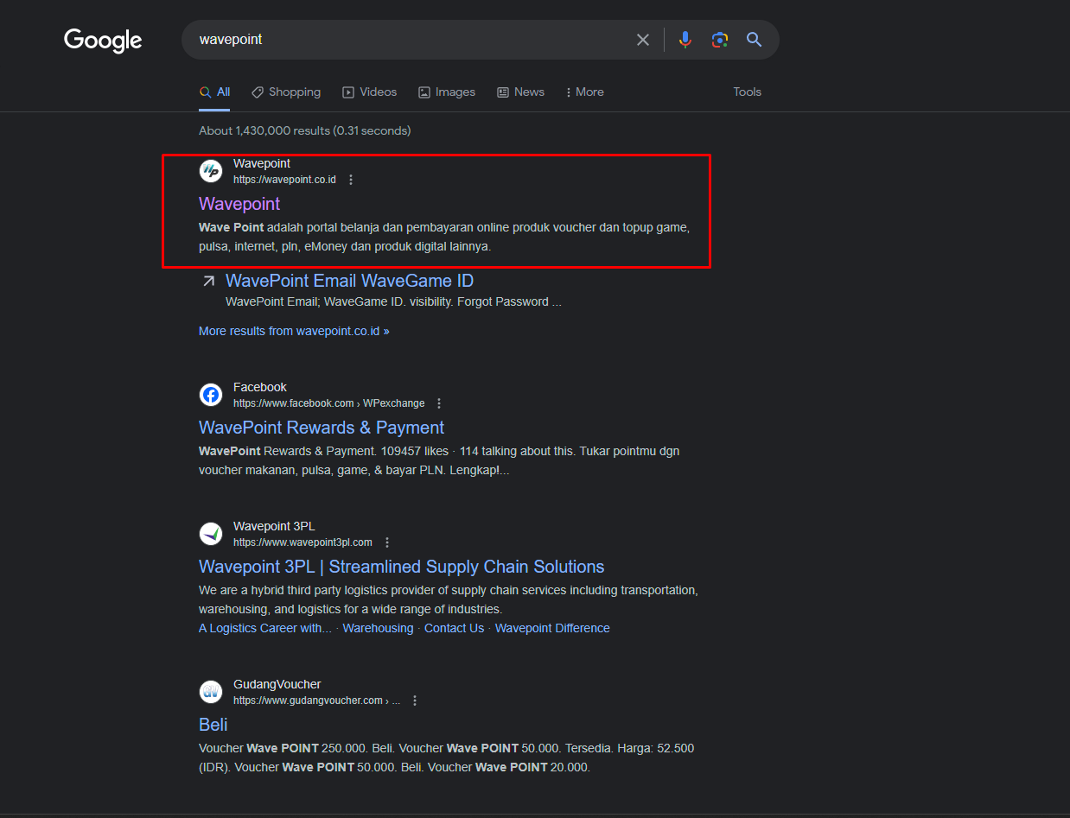Click More results from wavepoint.co.id
This screenshot has width=1070, height=818.
(x=294, y=331)
